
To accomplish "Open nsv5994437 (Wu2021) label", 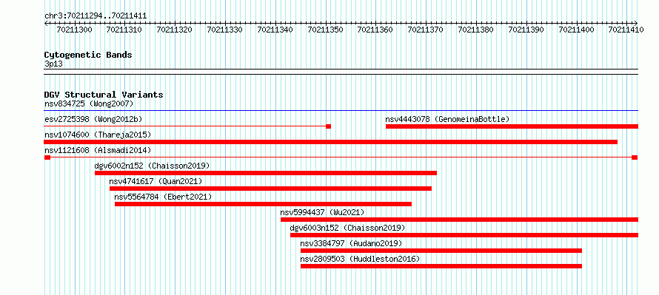I will point(322,212).
